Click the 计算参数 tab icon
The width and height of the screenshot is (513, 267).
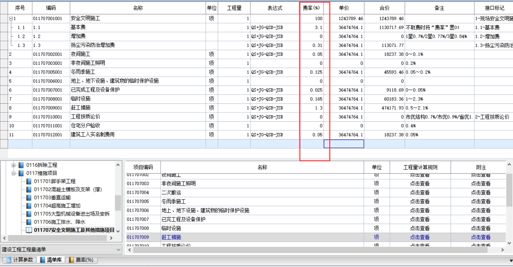[x=9, y=260]
